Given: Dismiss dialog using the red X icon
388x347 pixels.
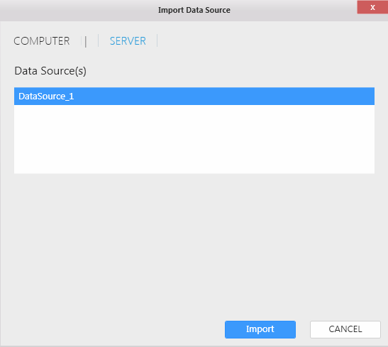Looking at the screenshot, I should (x=372, y=7).
